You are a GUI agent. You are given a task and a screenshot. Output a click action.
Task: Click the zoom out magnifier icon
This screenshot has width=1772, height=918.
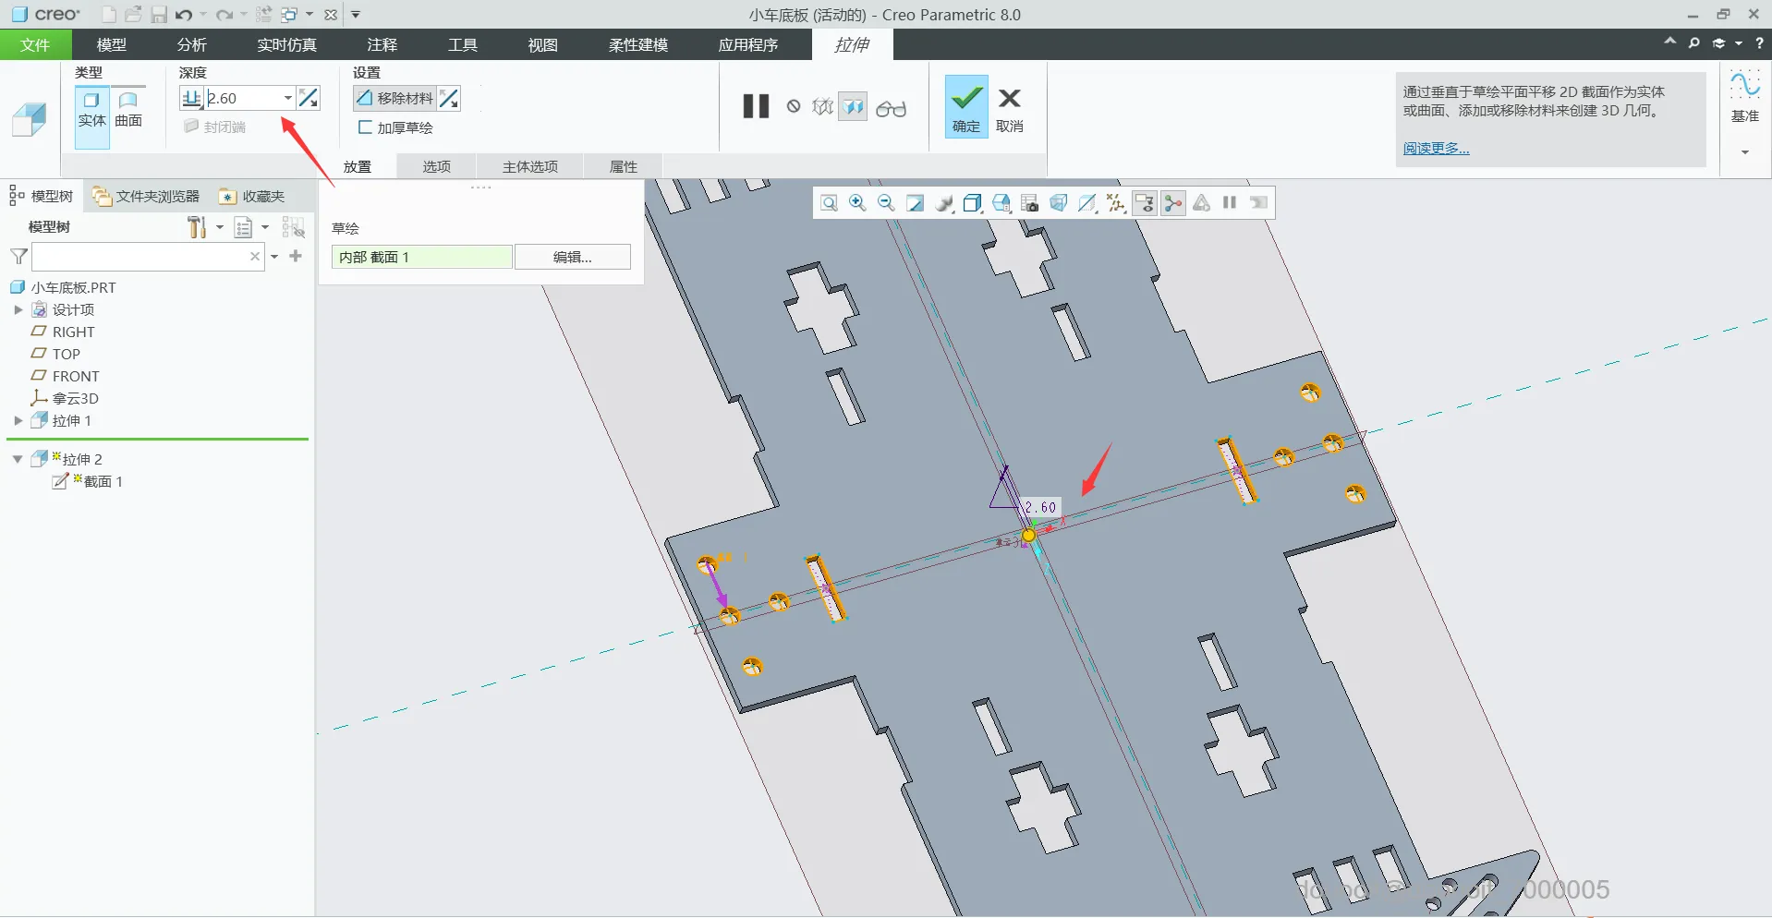point(886,203)
